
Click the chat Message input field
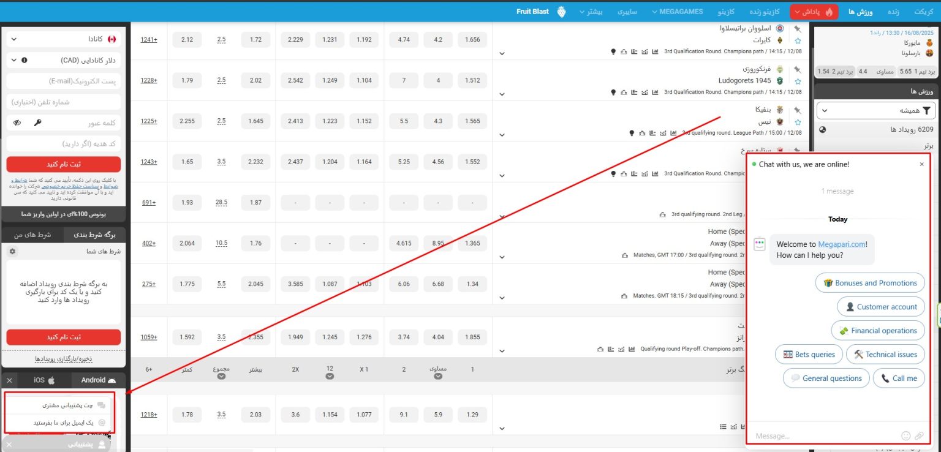pos(821,436)
